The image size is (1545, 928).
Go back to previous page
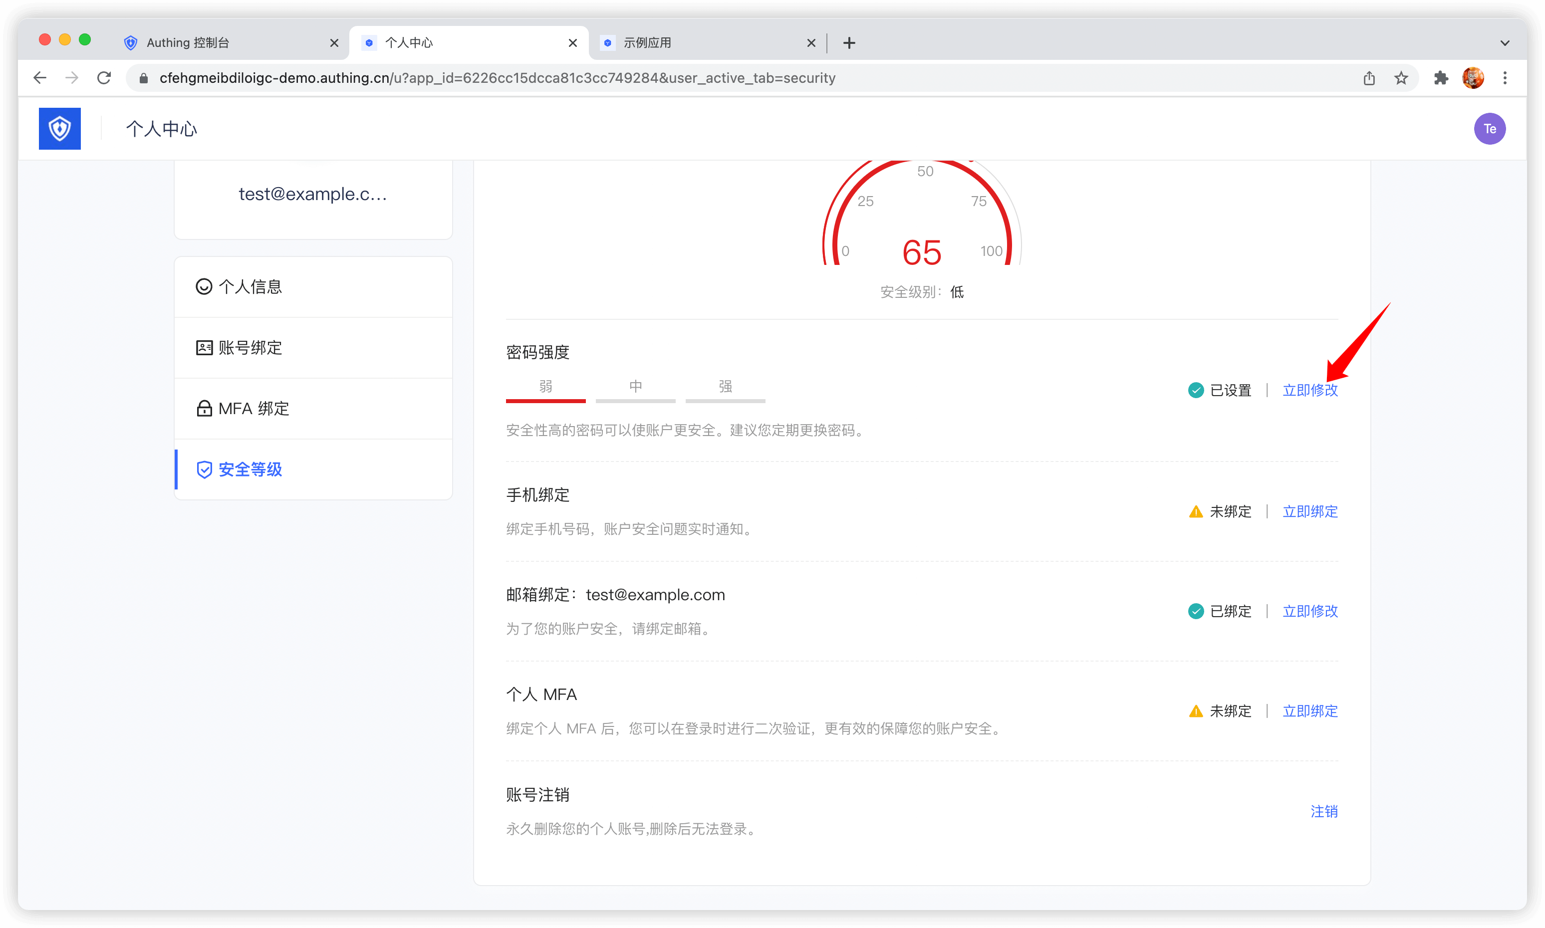tap(40, 78)
